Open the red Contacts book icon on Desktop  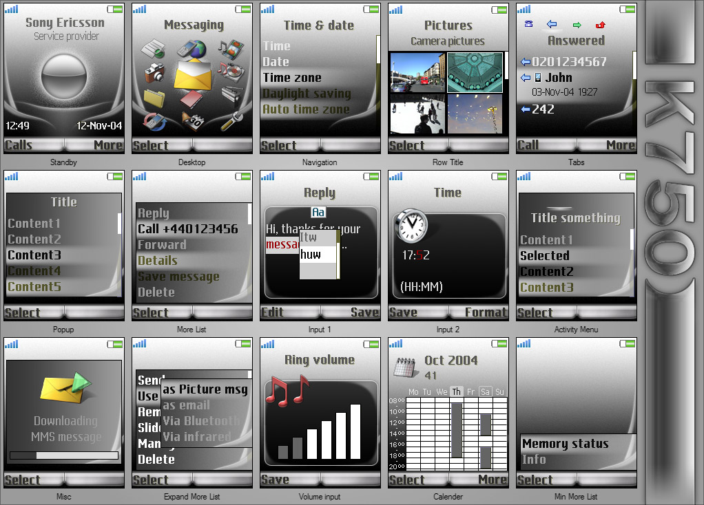pos(192,100)
